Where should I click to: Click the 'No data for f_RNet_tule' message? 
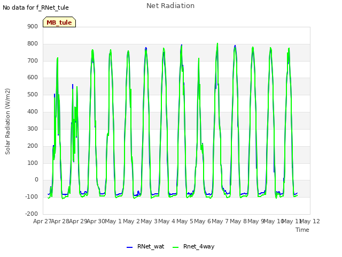[x=36, y=7]
